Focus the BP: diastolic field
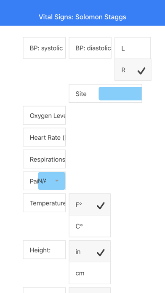This screenshot has height=293, width=165. (x=90, y=48)
